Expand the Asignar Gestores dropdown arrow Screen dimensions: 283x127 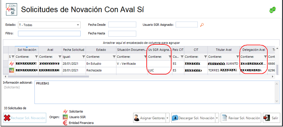(167, 118)
